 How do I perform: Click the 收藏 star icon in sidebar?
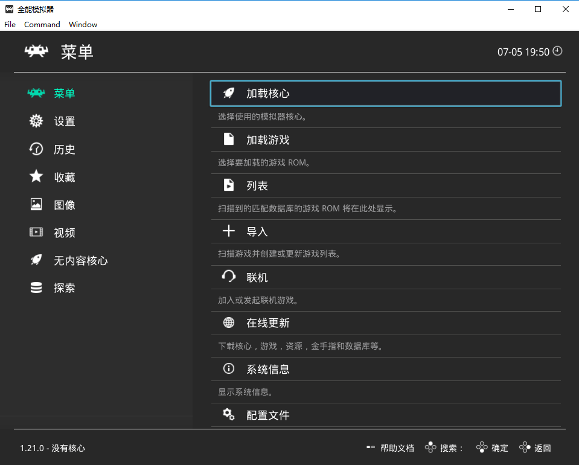point(37,176)
